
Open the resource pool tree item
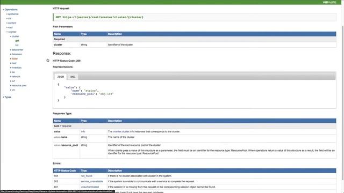19,86
